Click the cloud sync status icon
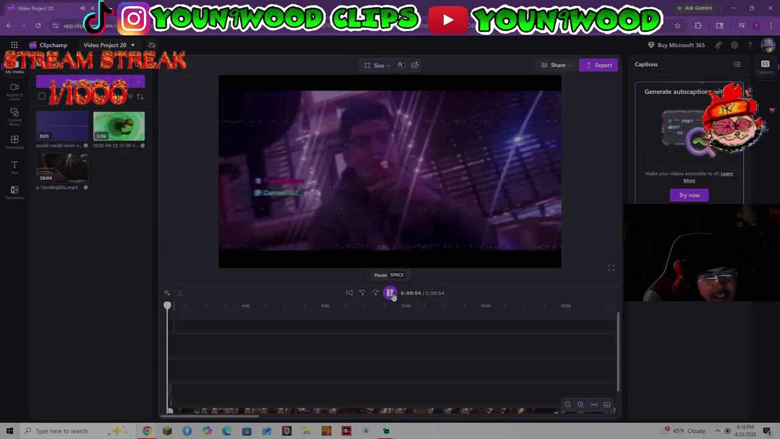This screenshot has height=439, width=780. 152,45
